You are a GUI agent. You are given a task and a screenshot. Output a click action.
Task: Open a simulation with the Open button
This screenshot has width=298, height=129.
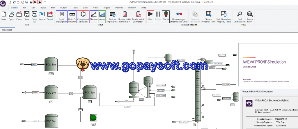[x=11, y=16]
